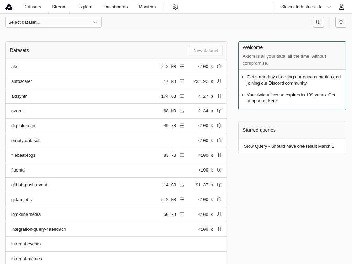Expand the Select dataset dropdown

(x=54, y=22)
